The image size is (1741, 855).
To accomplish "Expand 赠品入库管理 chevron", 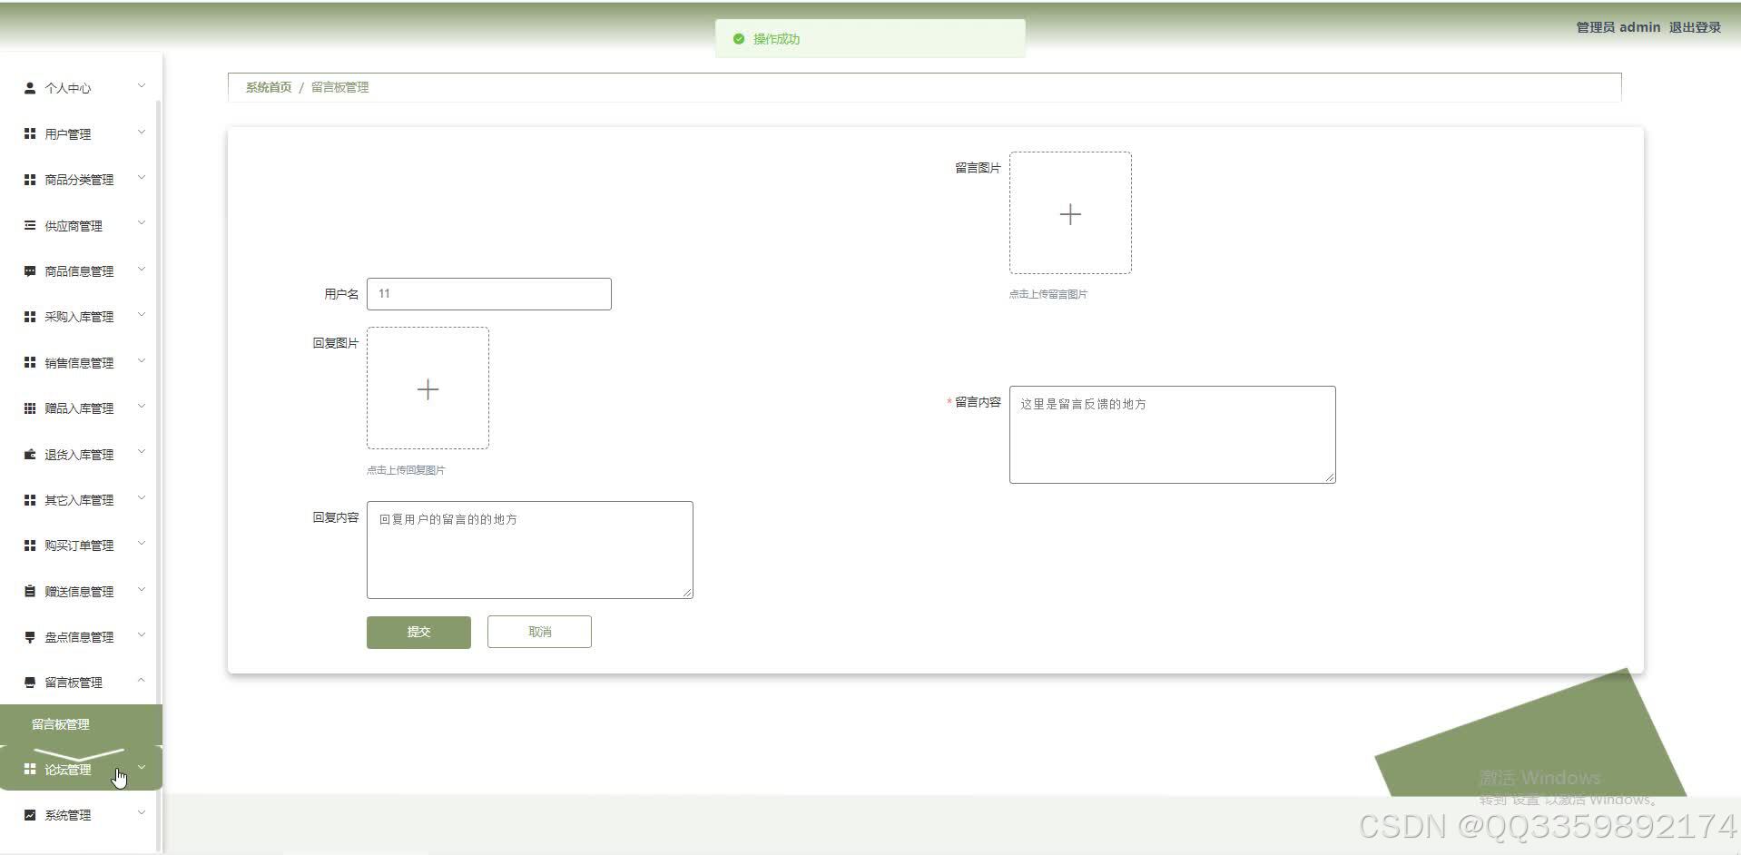I will tap(142, 407).
